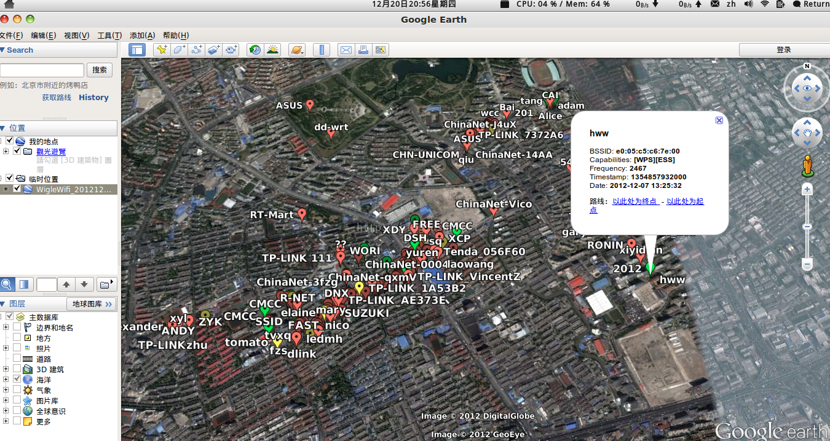Expand the 图片库 gallery layer node
The height and width of the screenshot is (441, 830).
(6, 400)
